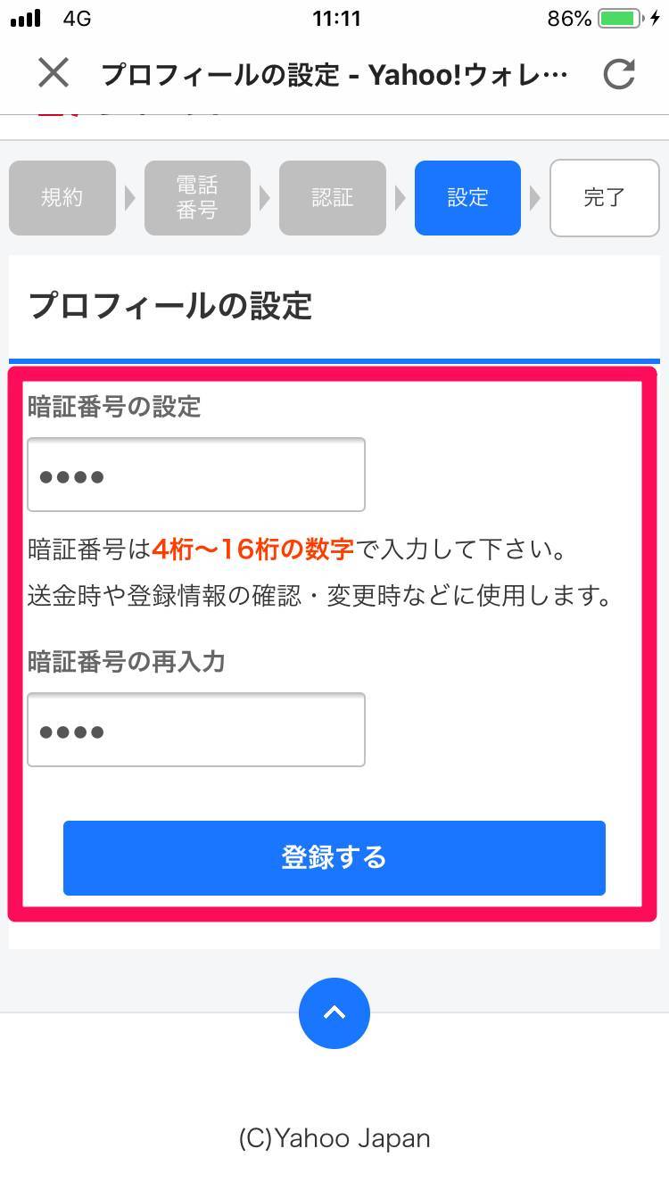The width and height of the screenshot is (669, 1190).
Task: Select the 電話番号 step
Action: tap(197, 198)
